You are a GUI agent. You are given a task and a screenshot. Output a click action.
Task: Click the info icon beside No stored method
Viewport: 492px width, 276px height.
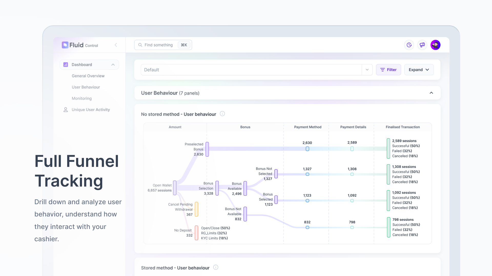click(222, 114)
